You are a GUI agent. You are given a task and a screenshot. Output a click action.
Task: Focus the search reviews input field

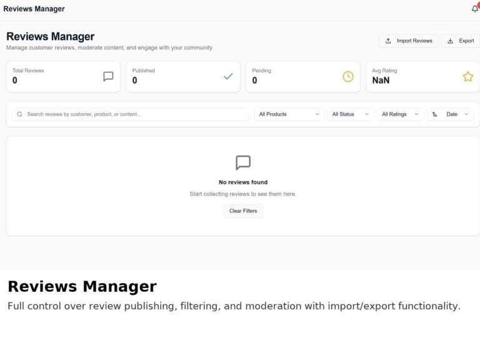(131, 114)
